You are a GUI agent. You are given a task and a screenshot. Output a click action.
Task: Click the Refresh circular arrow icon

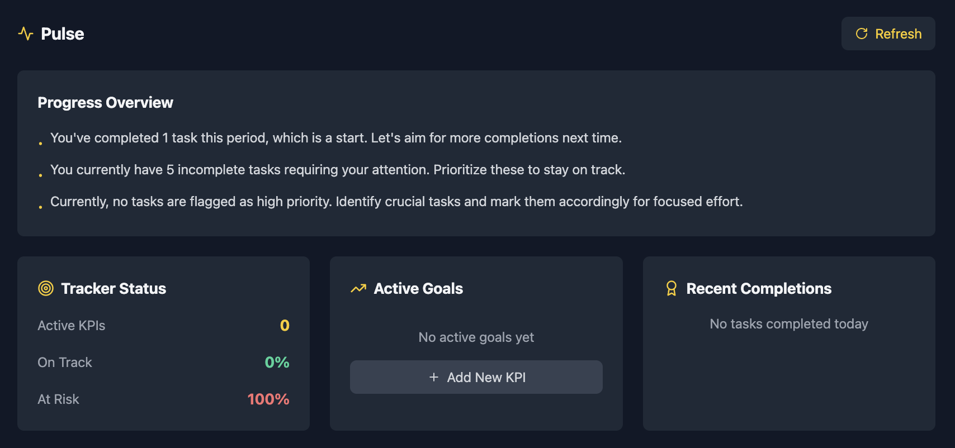(x=862, y=34)
